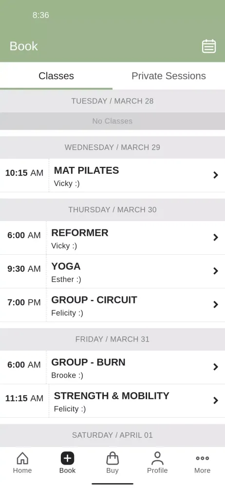Open the calendar icon in header
Screen dimensions: 225x488
pyautogui.click(x=209, y=46)
